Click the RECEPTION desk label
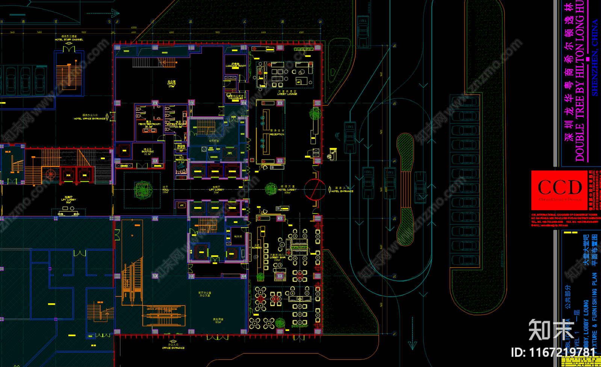The height and width of the screenshot is (367, 601). click(277, 134)
